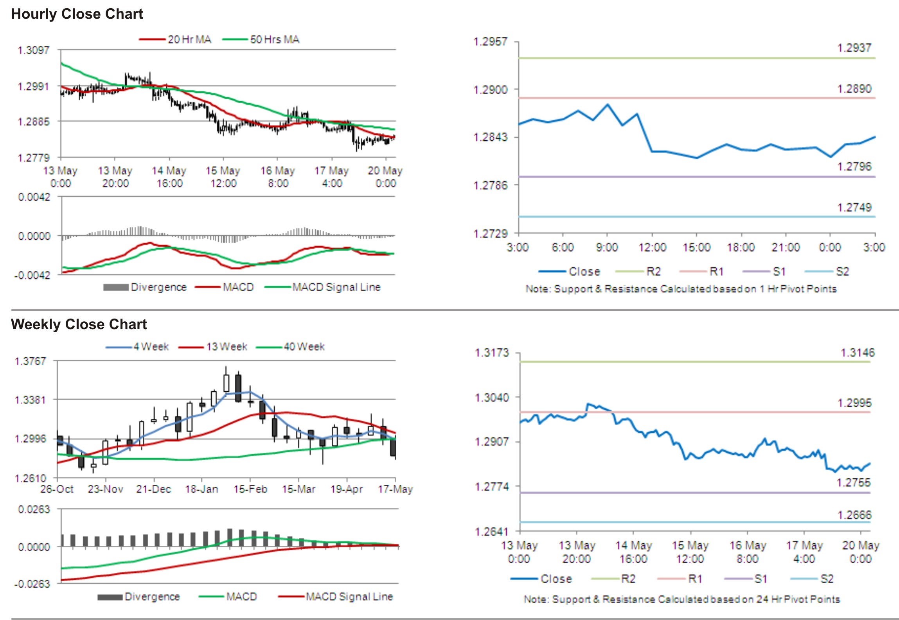Click the 17-May date label on the weekly chart
Viewport: 899px width, 620px height.
pyautogui.click(x=396, y=489)
